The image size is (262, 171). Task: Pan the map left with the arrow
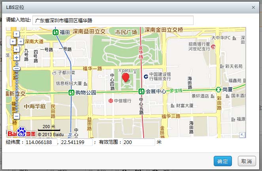[x=13, y=42]
